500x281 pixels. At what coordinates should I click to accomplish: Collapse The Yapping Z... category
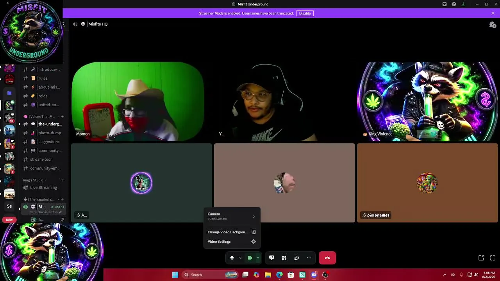pos(41,199)
